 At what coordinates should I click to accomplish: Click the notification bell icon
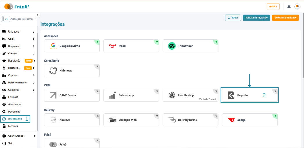pyautogui.click(x=289, y=7)
